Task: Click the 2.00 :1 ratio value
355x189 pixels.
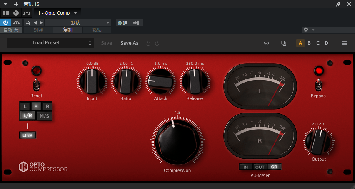Action: click(x=126, y=64)
